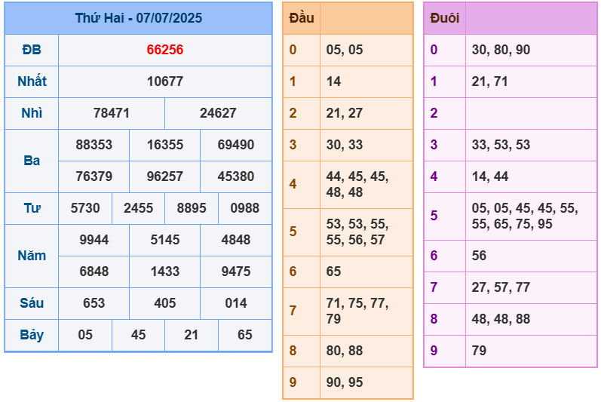Click third prize number 88353
601x402 pixels.
point(94,145)
